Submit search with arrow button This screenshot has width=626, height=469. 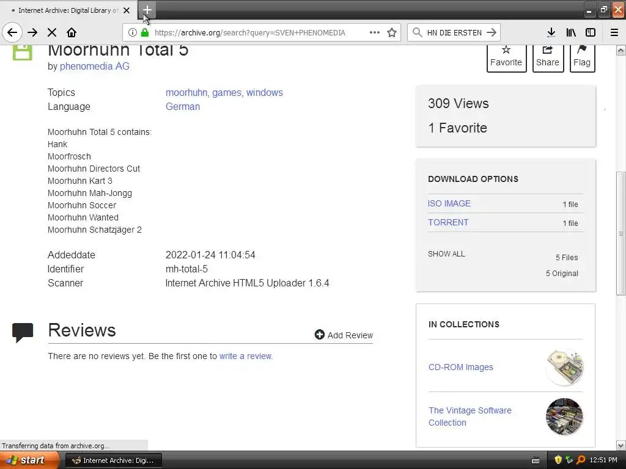click(x=492, y=32)
